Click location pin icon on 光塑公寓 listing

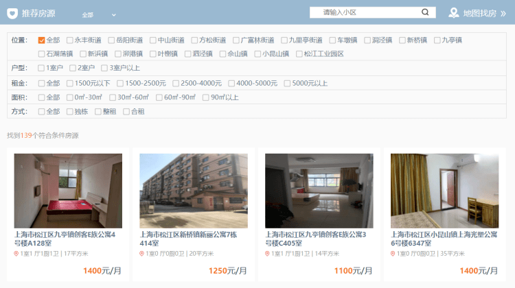point(393,254)
